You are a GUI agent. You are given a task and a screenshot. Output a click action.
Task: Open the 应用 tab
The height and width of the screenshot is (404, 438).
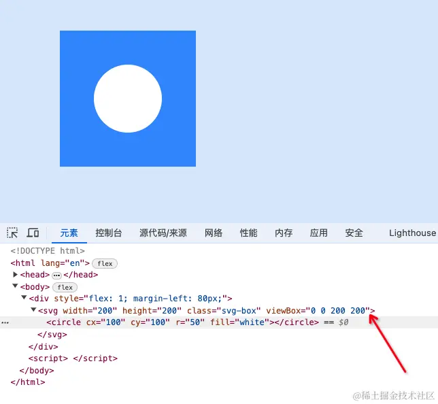(319, 233)
